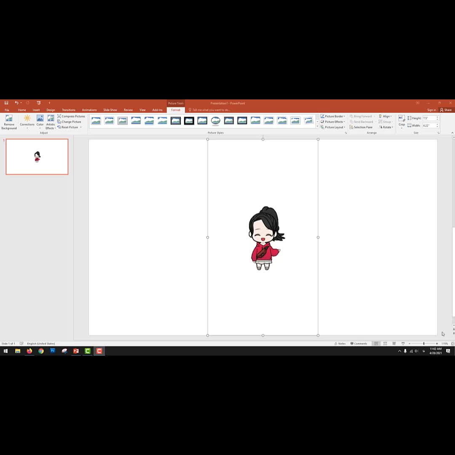Viewport: 455px width, 455px height.
Task: Open the Insert tab
Action: pyautogui.click(x=36, y=110)
